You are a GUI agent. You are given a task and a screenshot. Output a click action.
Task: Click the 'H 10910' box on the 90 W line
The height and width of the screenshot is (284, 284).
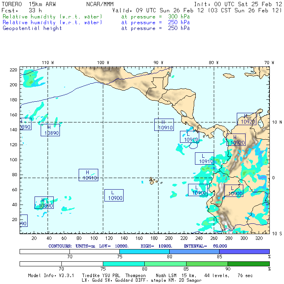pyautogui.click(x=164, y=125)
